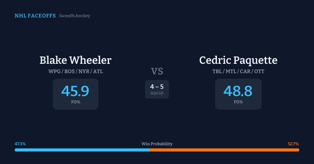Screen dimensions: 314x164
Task: Click the FO% label under 48.8
Action: pos(238,102)
